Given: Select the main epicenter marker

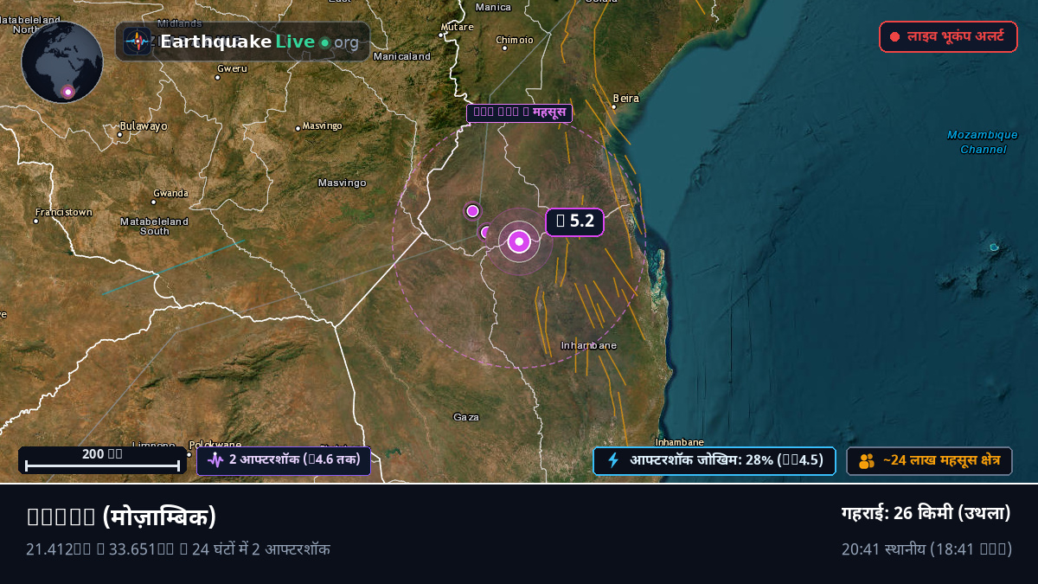Looking at the screenshot, I should (519, 241).
